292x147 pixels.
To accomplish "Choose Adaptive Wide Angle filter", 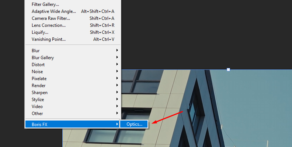I will tap(73, 11).
